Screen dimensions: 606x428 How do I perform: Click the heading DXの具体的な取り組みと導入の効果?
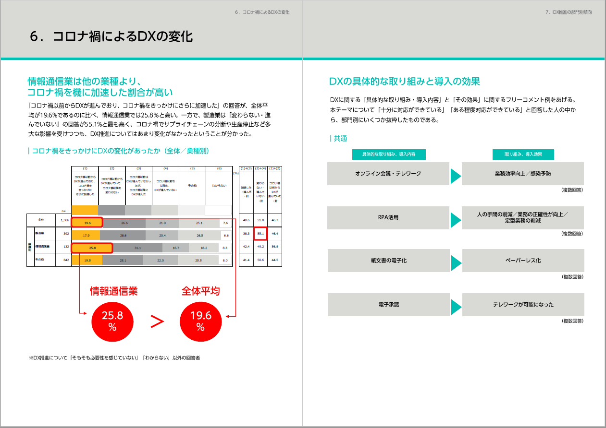(404, 82)
